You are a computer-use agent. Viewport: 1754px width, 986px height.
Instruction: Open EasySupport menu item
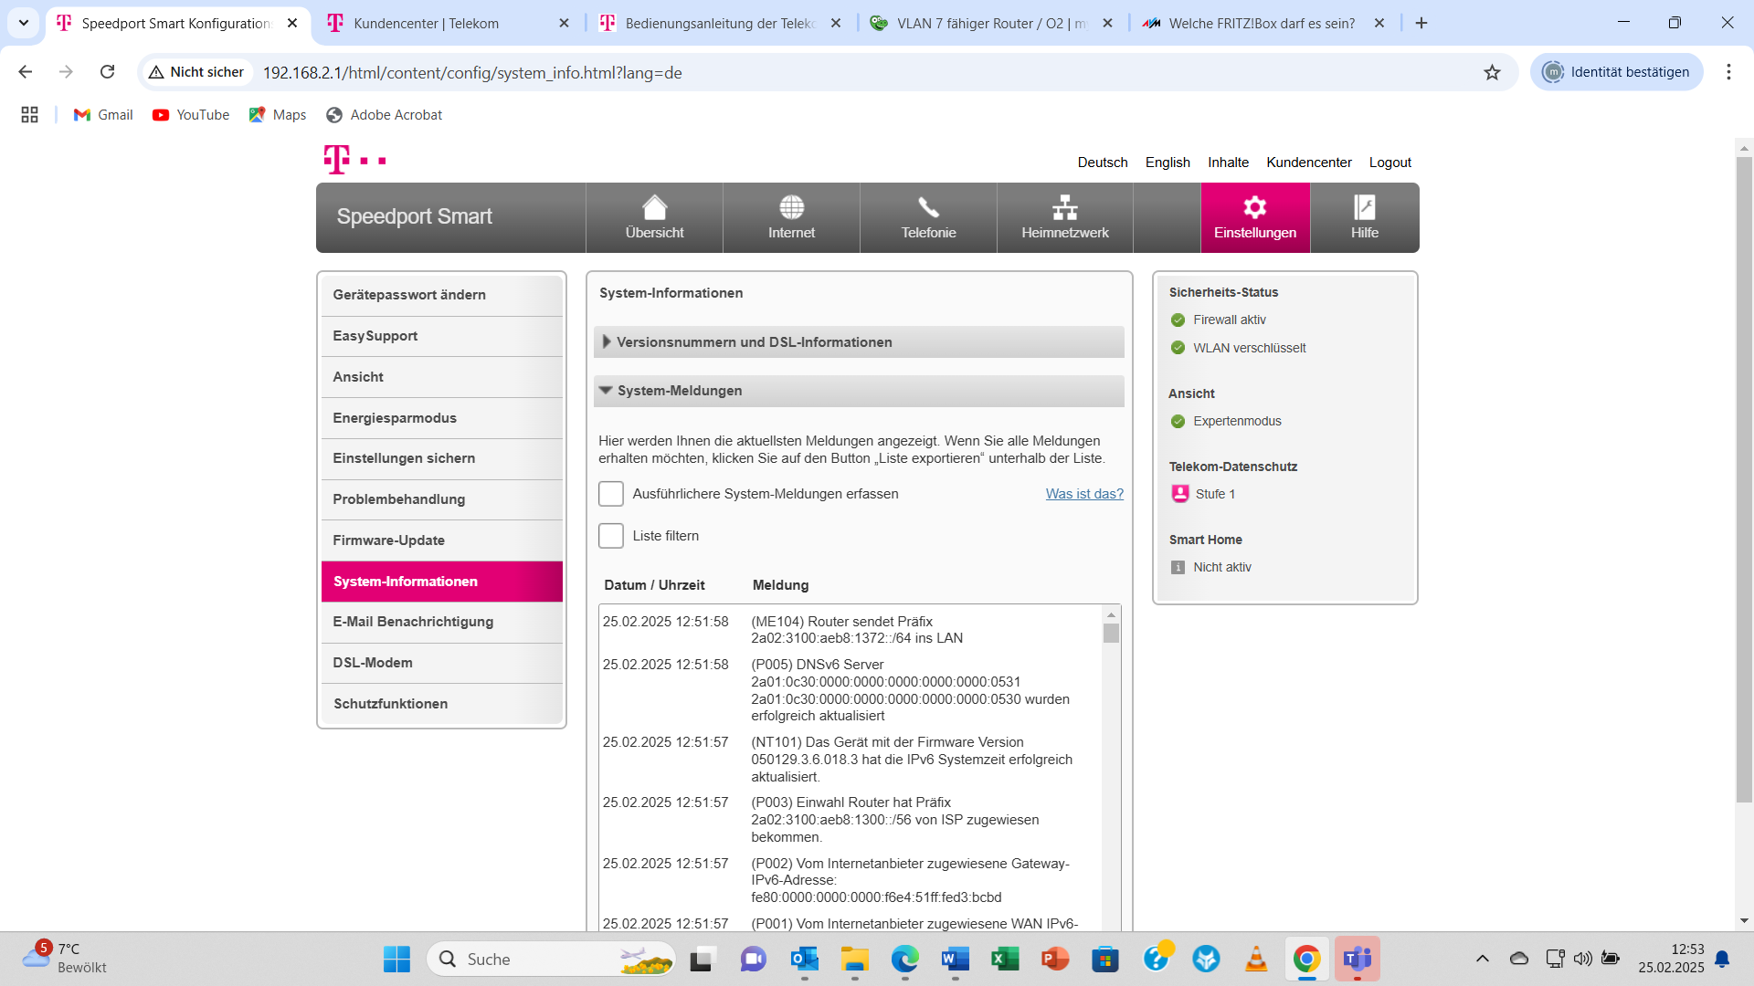(442, 336)
